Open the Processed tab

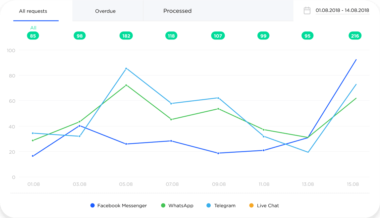click(178, 11)
